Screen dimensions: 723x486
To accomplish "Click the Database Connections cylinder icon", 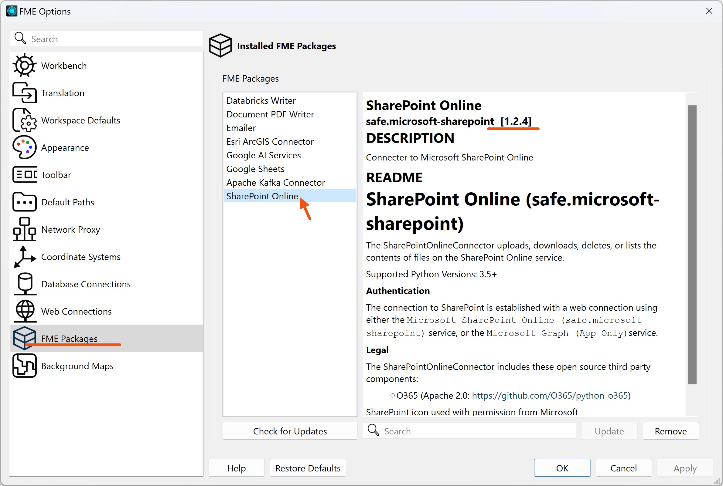I will (25, 284).
